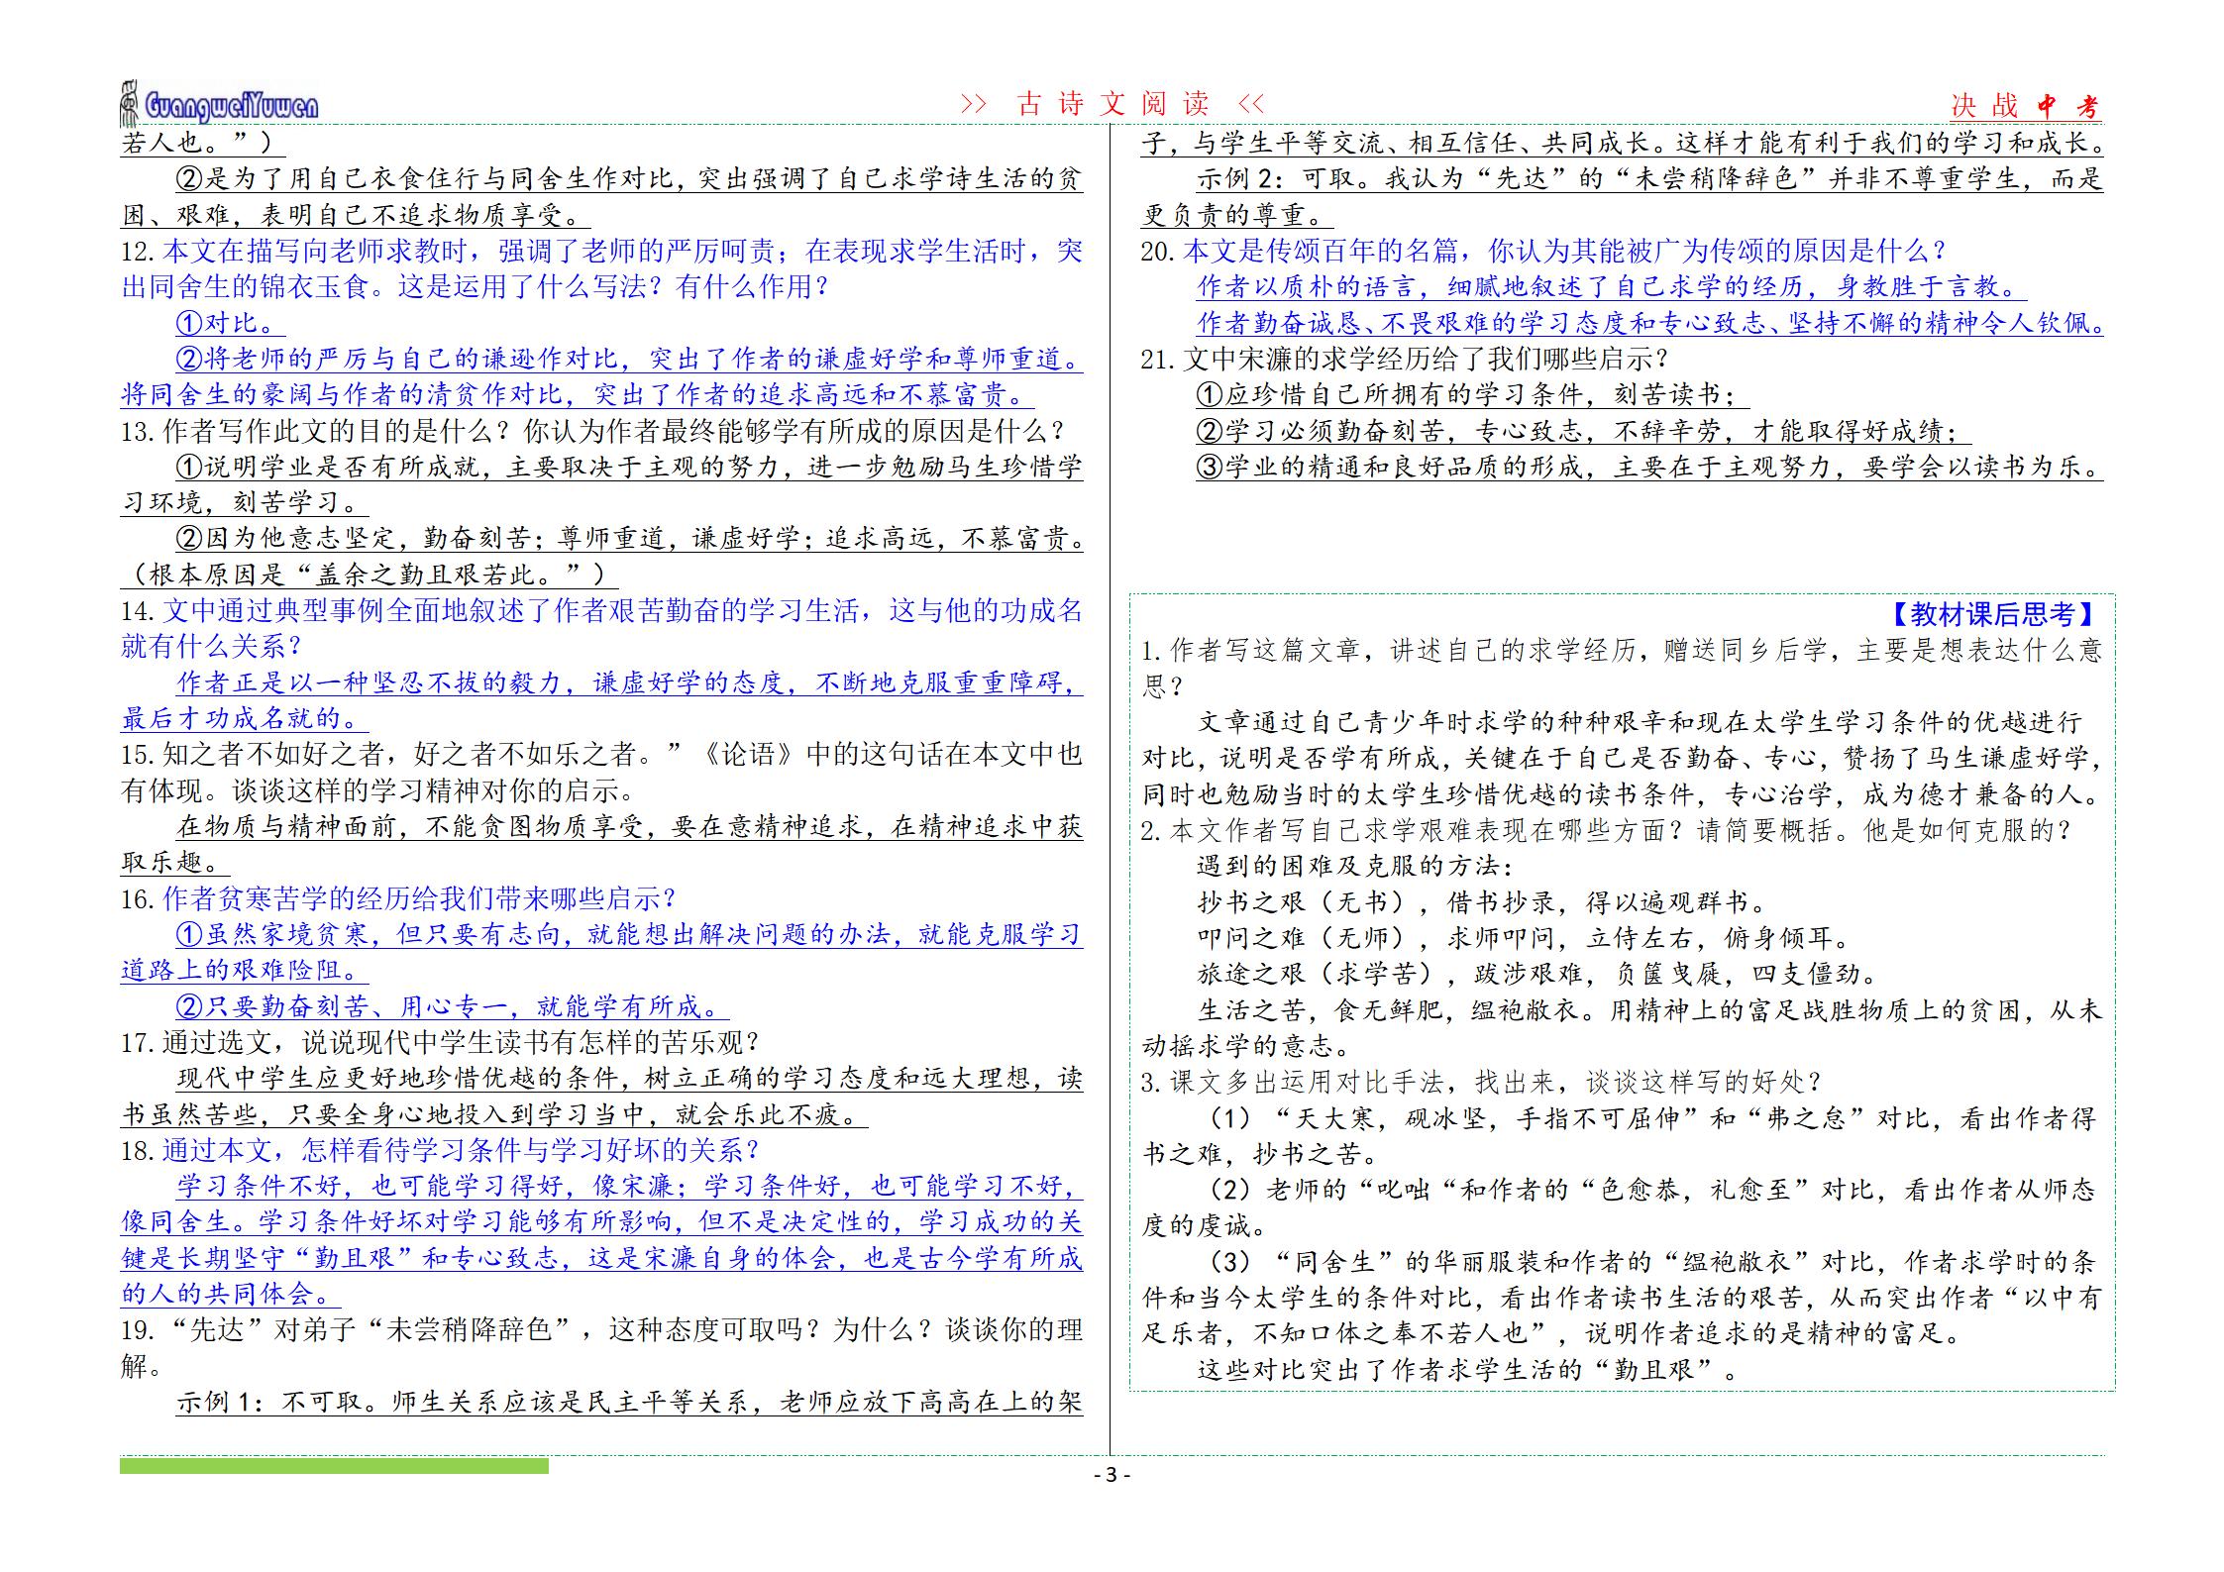This screenshot has width=2224, height=1572.
Task: Click the answer ②将老师的严厉与自己的谦逊作对比
Action: pyautogui.click(x=602, y=376)
